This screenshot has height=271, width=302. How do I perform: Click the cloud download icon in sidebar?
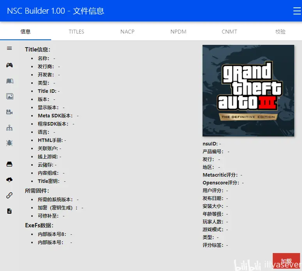9,180
